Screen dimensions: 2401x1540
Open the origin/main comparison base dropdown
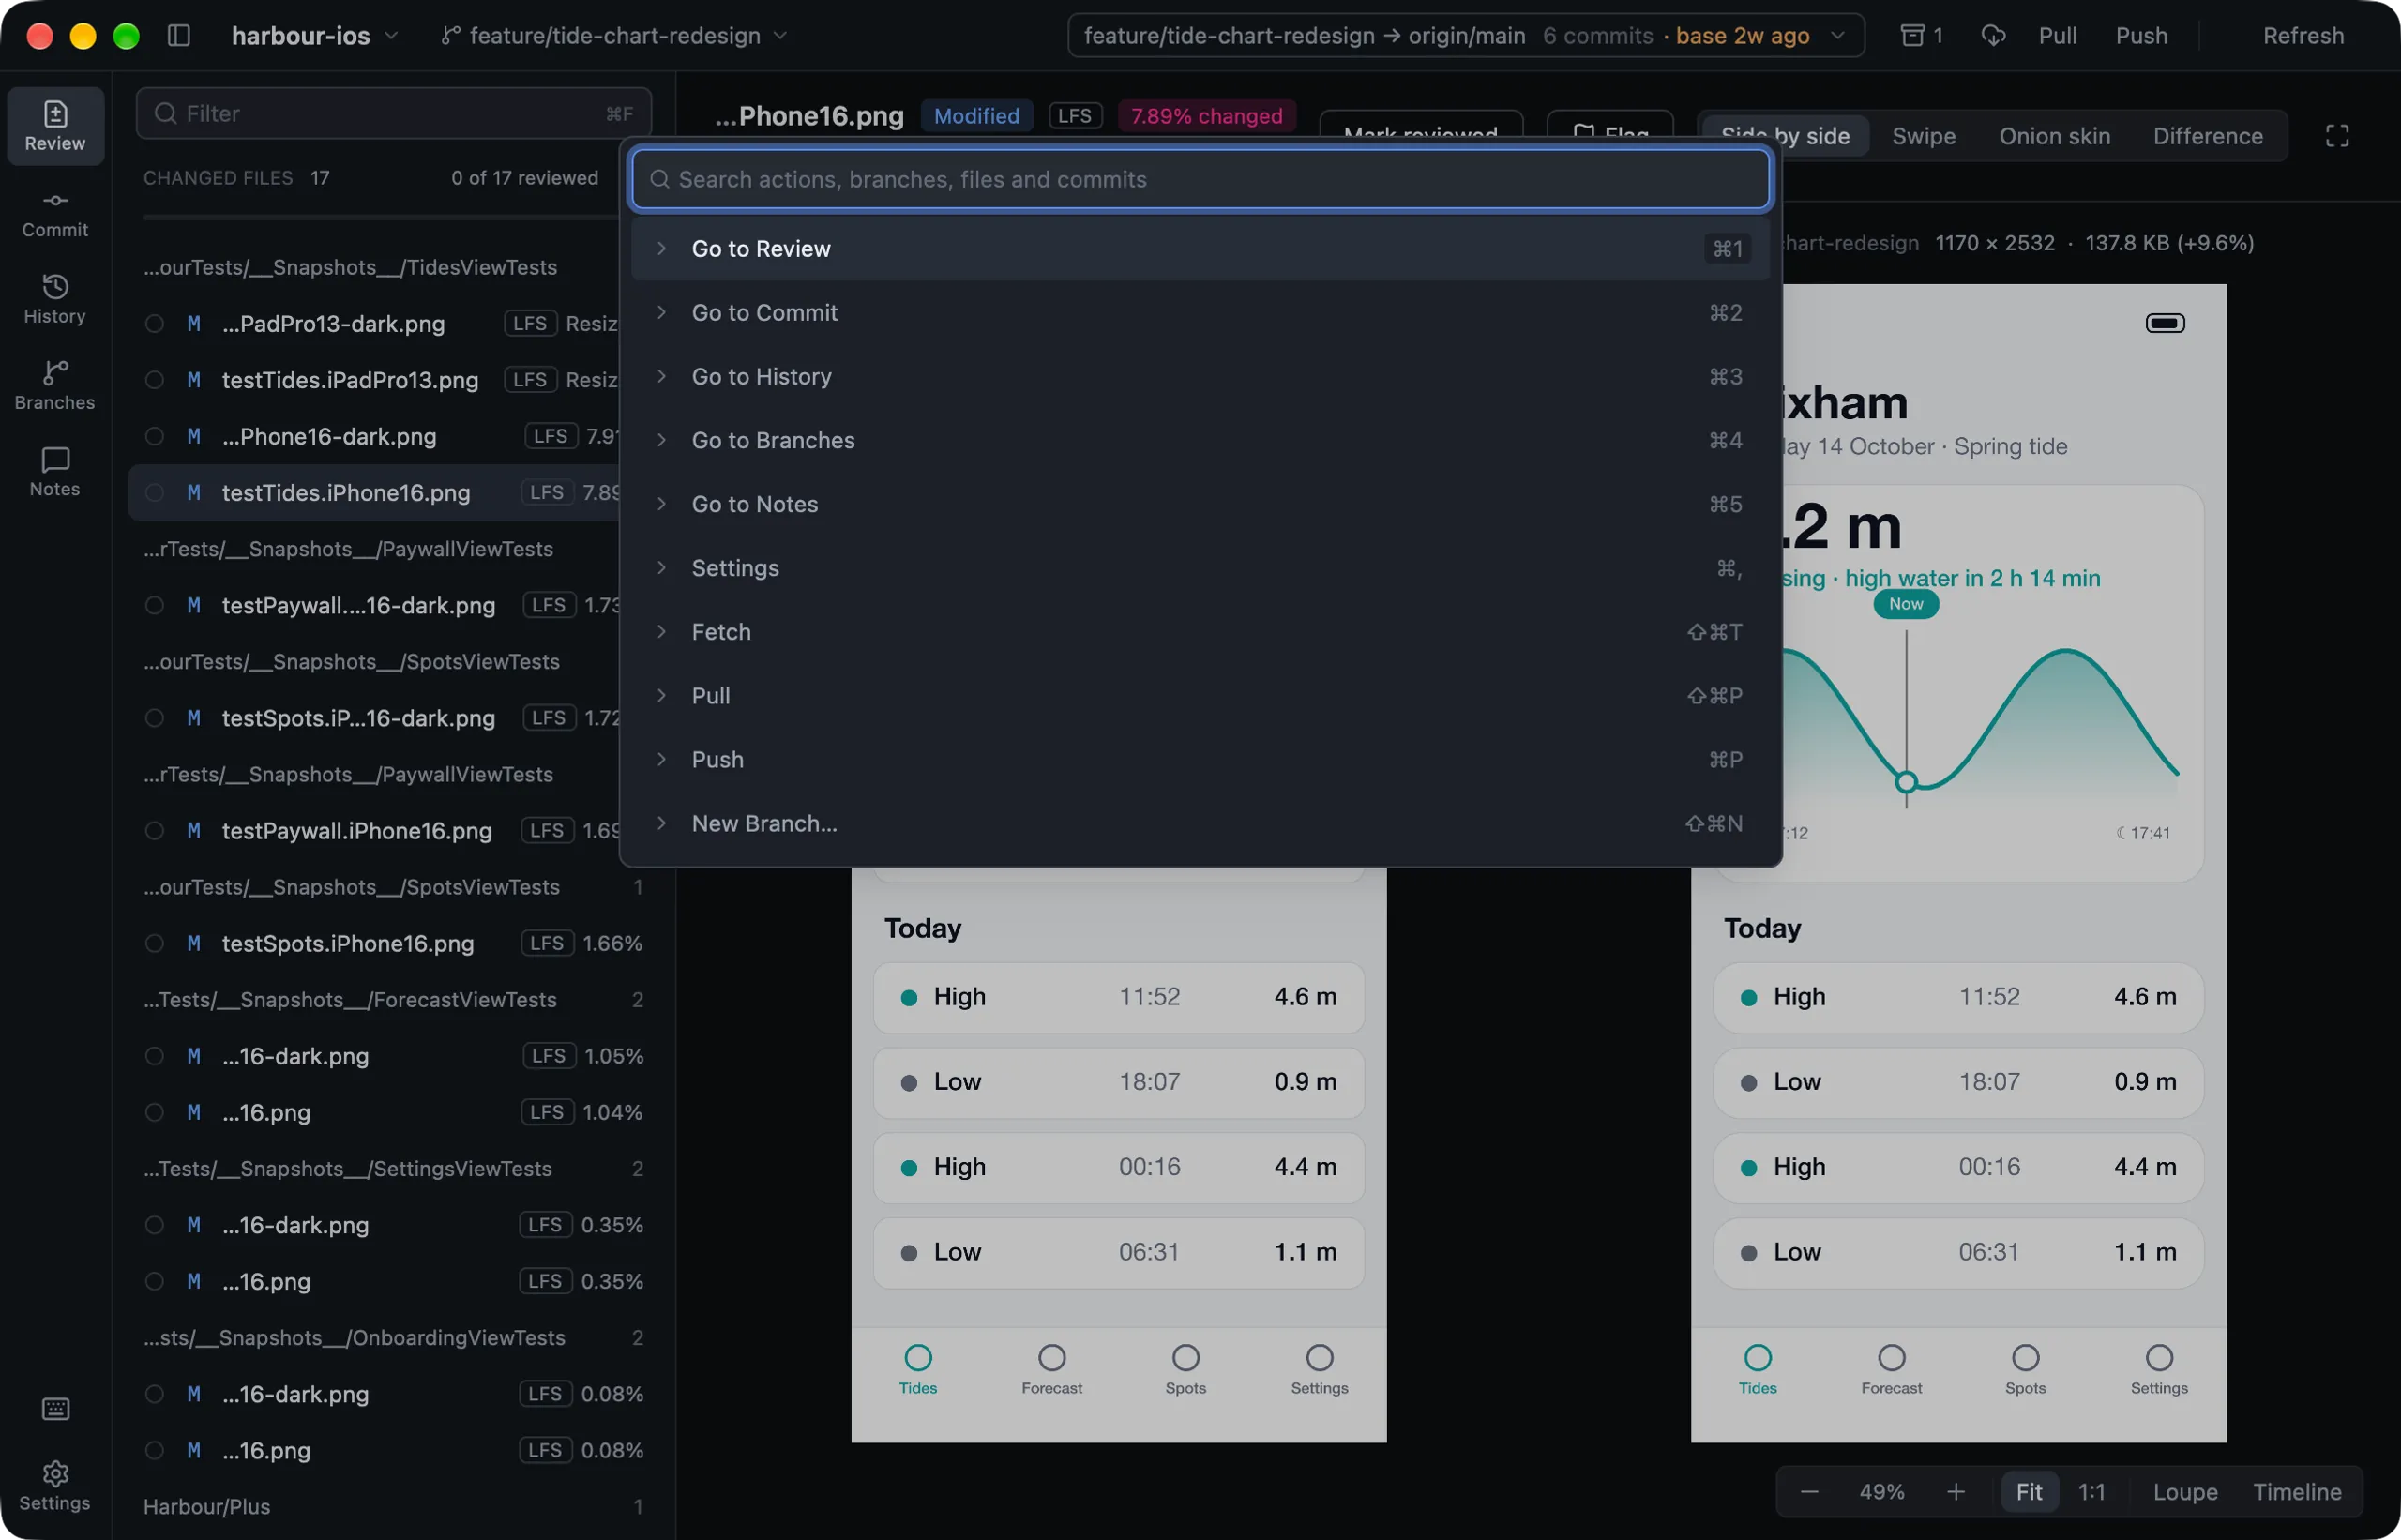1465,36
